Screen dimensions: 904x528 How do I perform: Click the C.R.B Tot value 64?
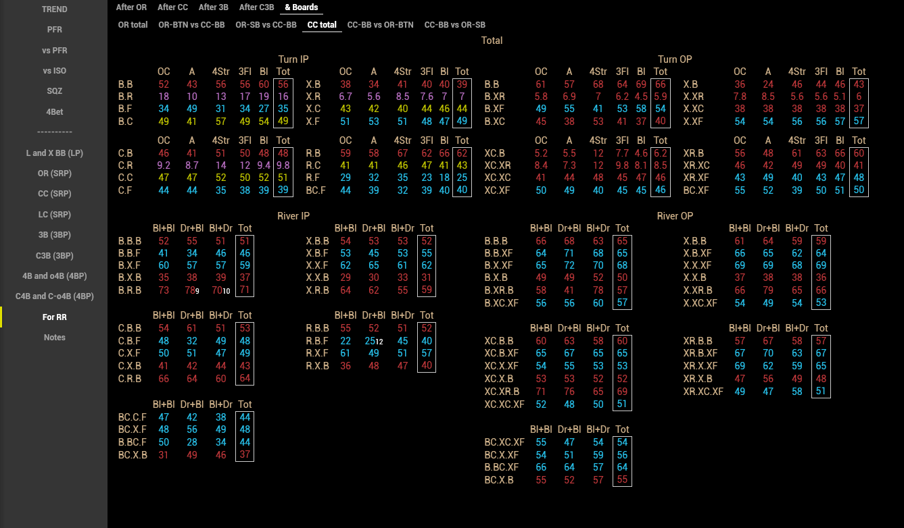[x=245, y=379]
